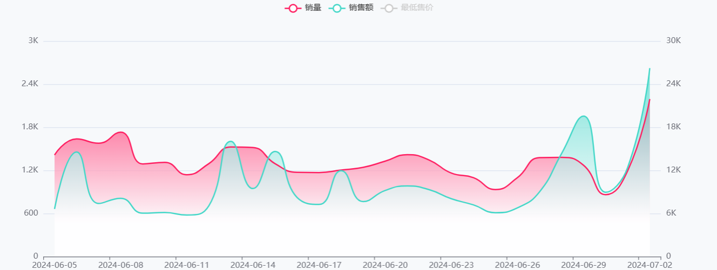Toggle the 销量 legend series
717x270 pixels.
click(303, 8)
